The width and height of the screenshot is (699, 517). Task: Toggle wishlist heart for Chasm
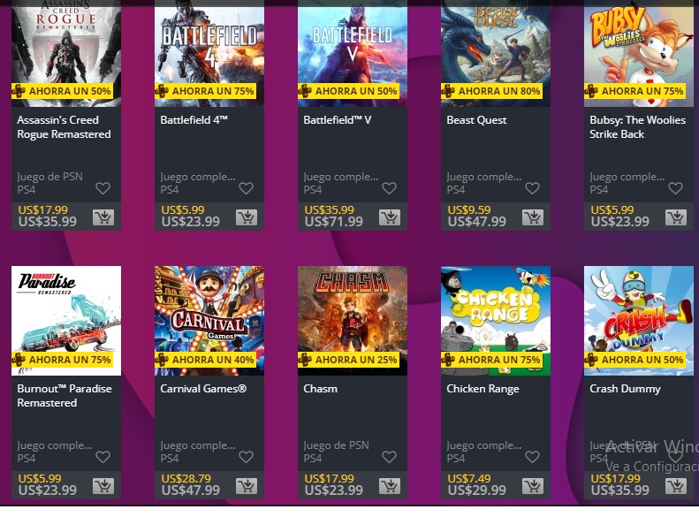point(389,457)
